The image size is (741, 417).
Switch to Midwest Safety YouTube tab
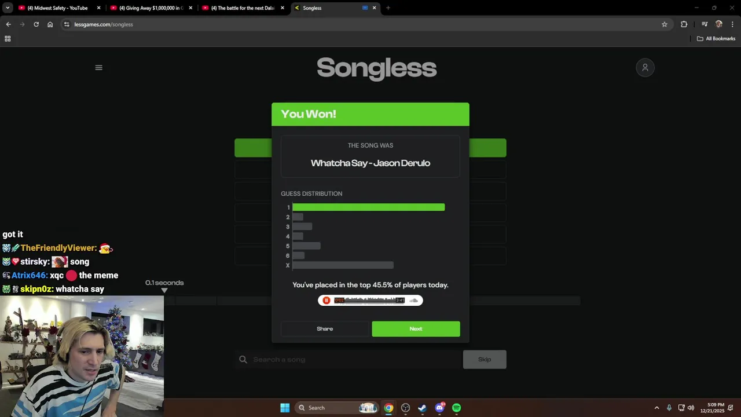[58, 8]
